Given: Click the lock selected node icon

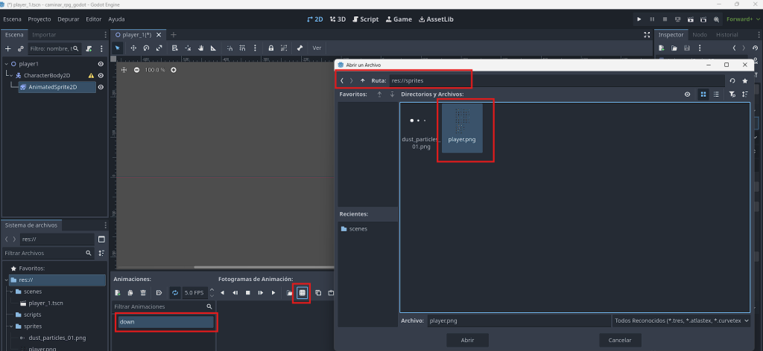Looking at the screenshot, I should coord(270,48).
